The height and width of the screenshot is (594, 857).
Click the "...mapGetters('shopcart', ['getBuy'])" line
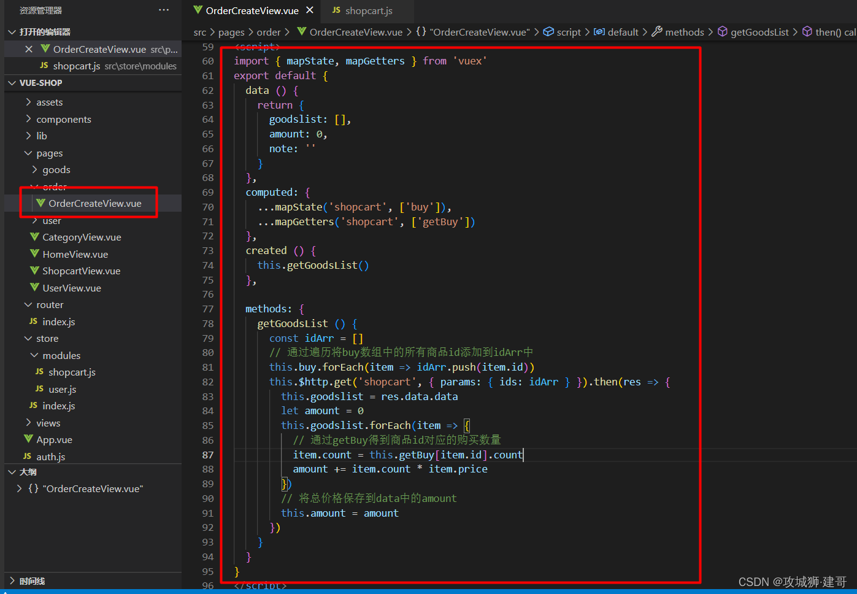tap(366, 222)
